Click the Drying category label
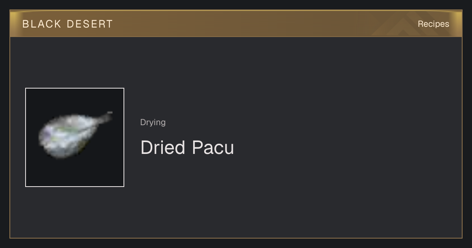 point(153,122)
